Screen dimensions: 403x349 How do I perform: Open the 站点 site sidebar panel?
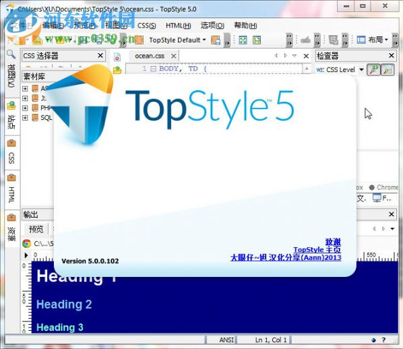click(x=11, y=116)
